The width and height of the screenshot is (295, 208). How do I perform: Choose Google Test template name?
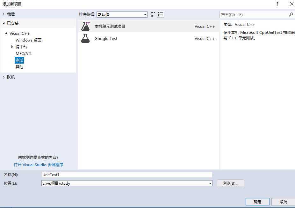coord(106,39)
